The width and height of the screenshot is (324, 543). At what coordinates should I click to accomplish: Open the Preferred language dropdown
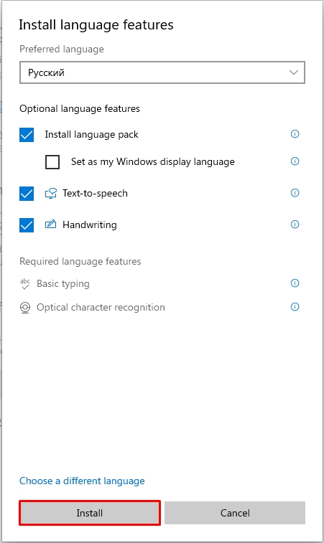coord(162,72)
